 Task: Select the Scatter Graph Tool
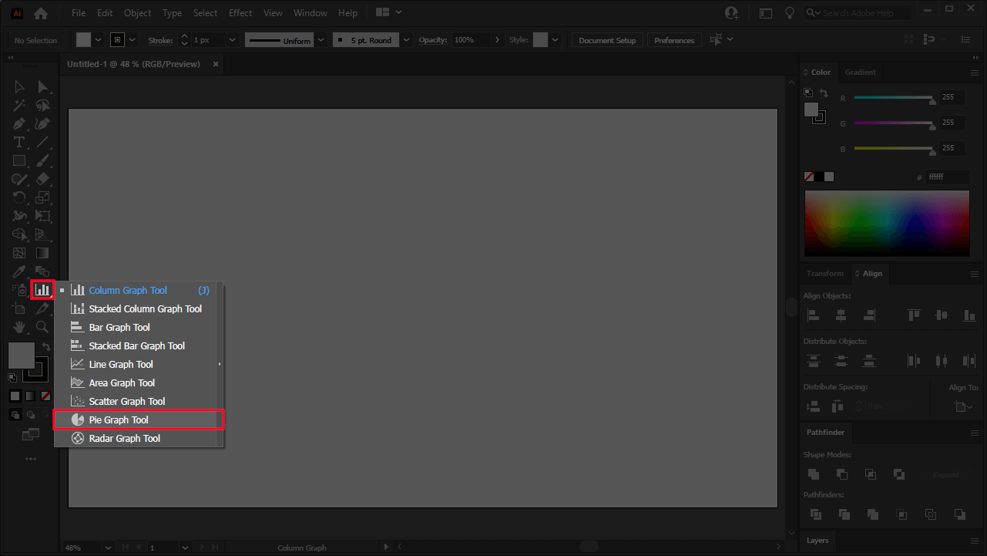(x=139, y=401)
